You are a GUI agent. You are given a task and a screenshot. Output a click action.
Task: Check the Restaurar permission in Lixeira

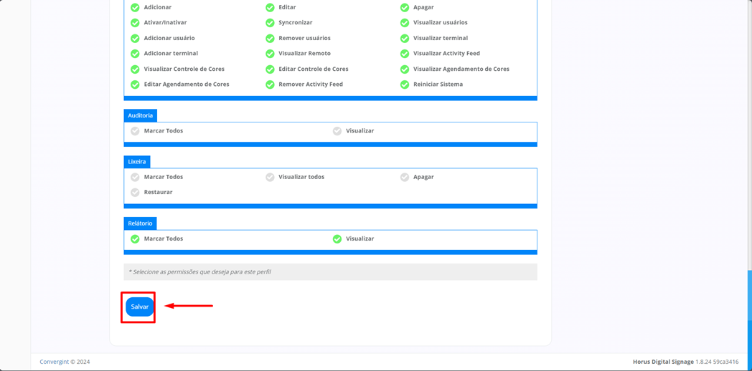click(x=135, y=192)
